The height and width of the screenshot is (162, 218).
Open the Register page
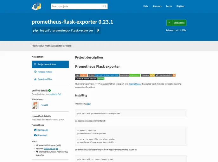click(x=180, y=6)
